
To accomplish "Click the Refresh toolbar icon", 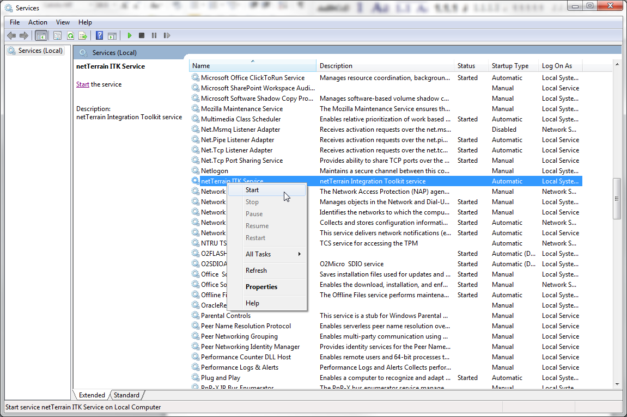I will [70, 35].
